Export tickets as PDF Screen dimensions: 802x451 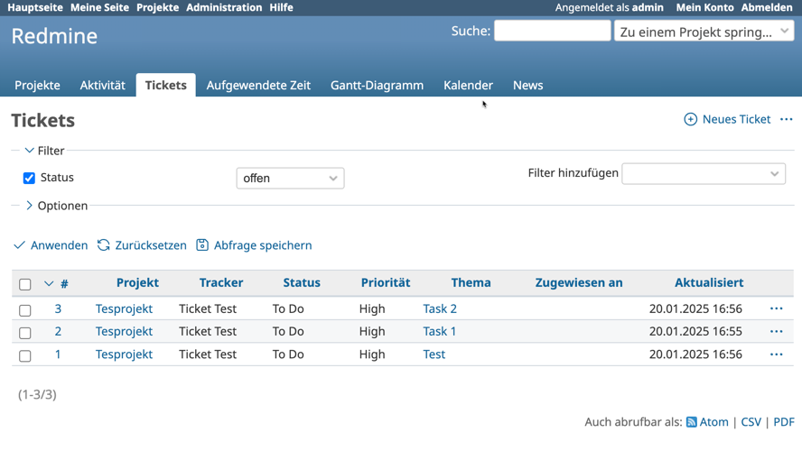pyautogui.click(x=784, y=422)
